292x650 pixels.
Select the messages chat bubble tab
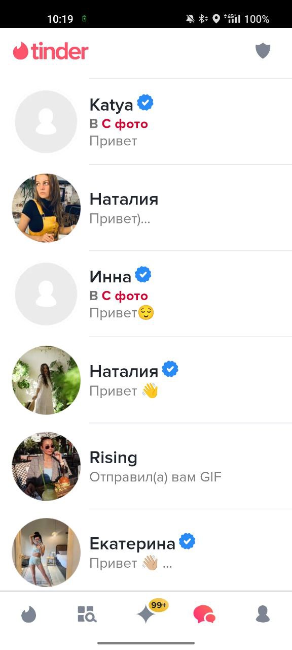coord(204,615)
